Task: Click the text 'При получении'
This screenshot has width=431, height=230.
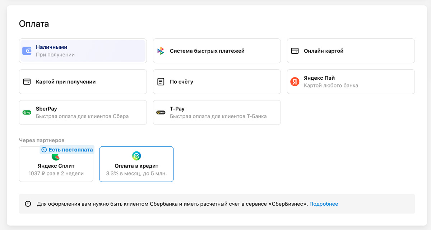Action: 55,55
